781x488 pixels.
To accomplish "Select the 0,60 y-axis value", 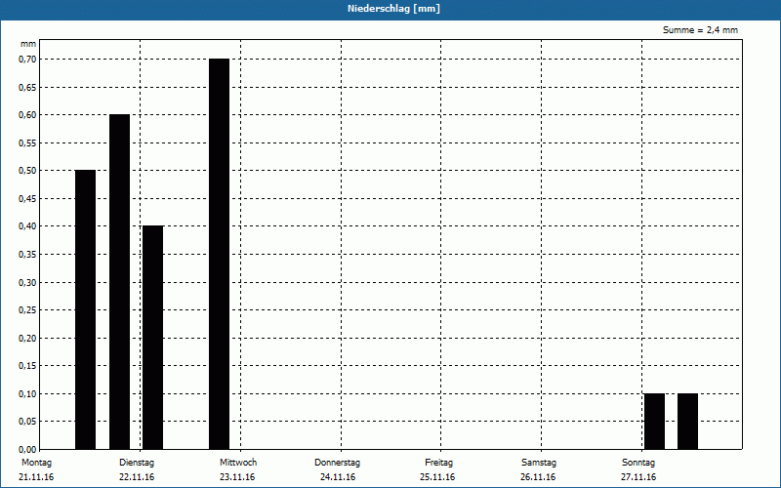I will coord(27,115).
